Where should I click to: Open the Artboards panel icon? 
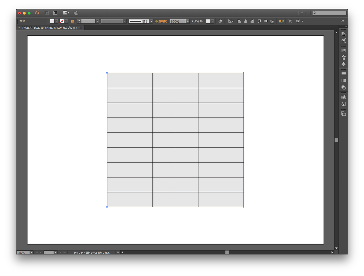[x=344, y=114]
